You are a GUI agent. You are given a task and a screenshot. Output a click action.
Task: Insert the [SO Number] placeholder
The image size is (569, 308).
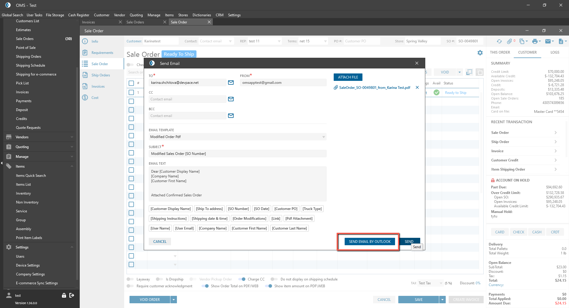[238, 209]
